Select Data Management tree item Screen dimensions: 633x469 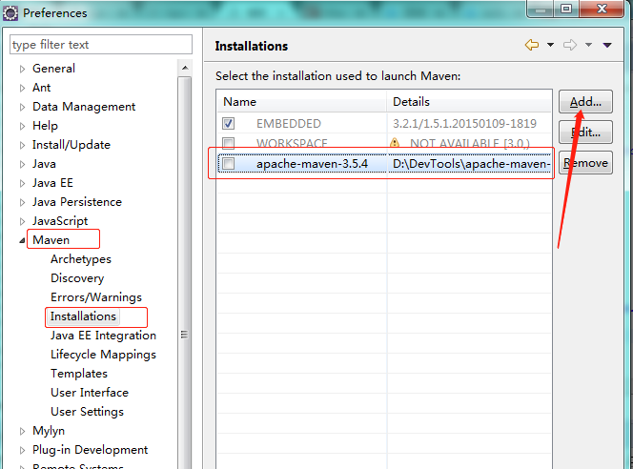click(84, 107)
